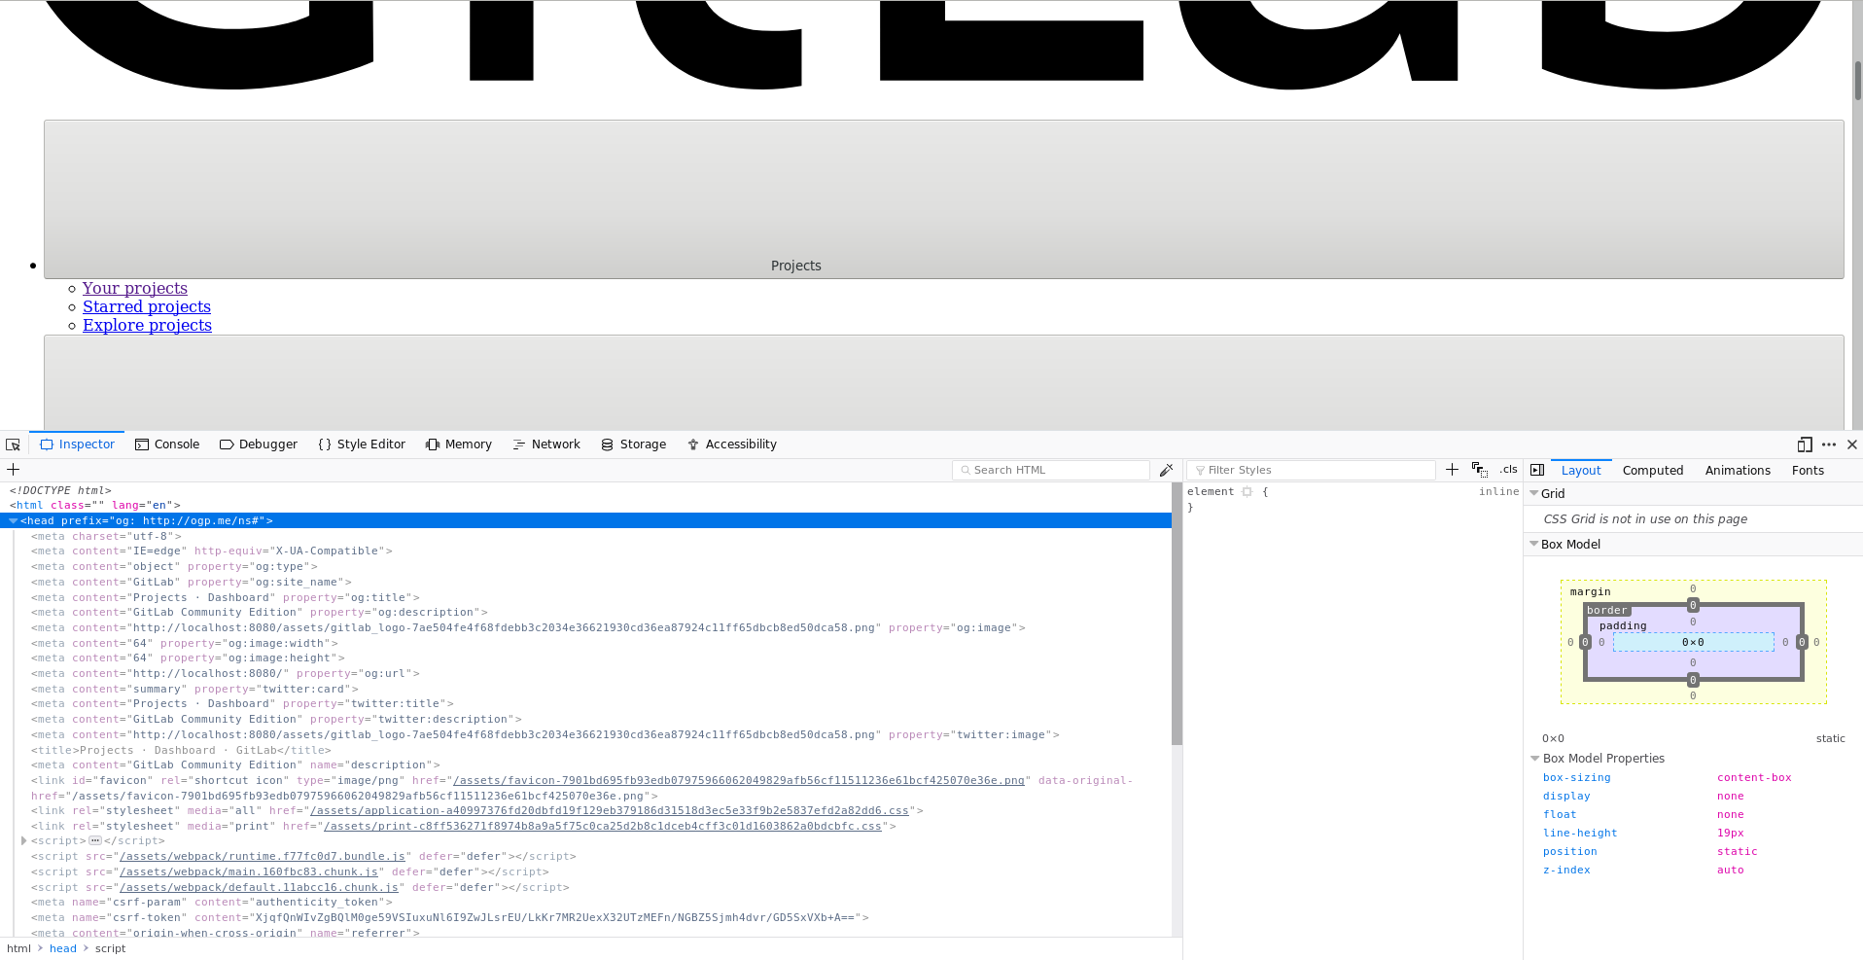Open Responsive Design Mode icon
The width and height of the screenshot is (1863, 960).
pos(1805,444)
